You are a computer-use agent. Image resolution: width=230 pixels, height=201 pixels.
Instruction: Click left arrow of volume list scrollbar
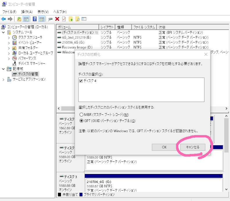coord(59,109)
